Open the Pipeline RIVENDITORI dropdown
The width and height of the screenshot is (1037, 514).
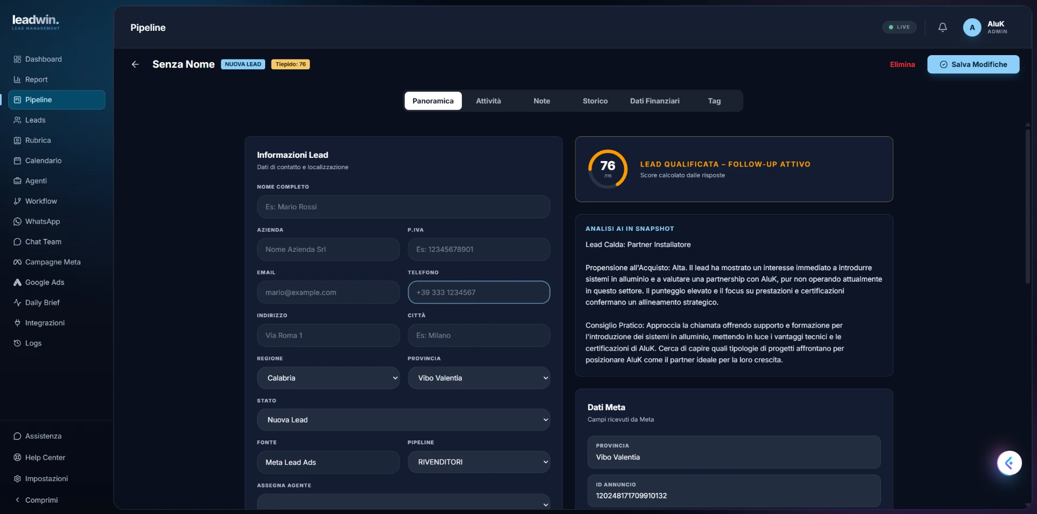pos(479,462)
